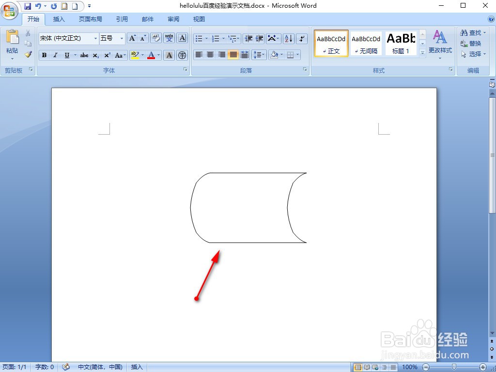The height and width of the screenshot is (372, 496).
Task: Click 选择 select button
Action: tap(473, 54)
